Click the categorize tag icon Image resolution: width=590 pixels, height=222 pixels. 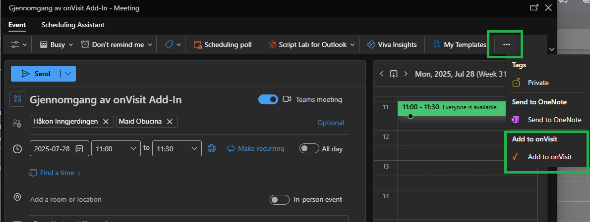point(169,44)
